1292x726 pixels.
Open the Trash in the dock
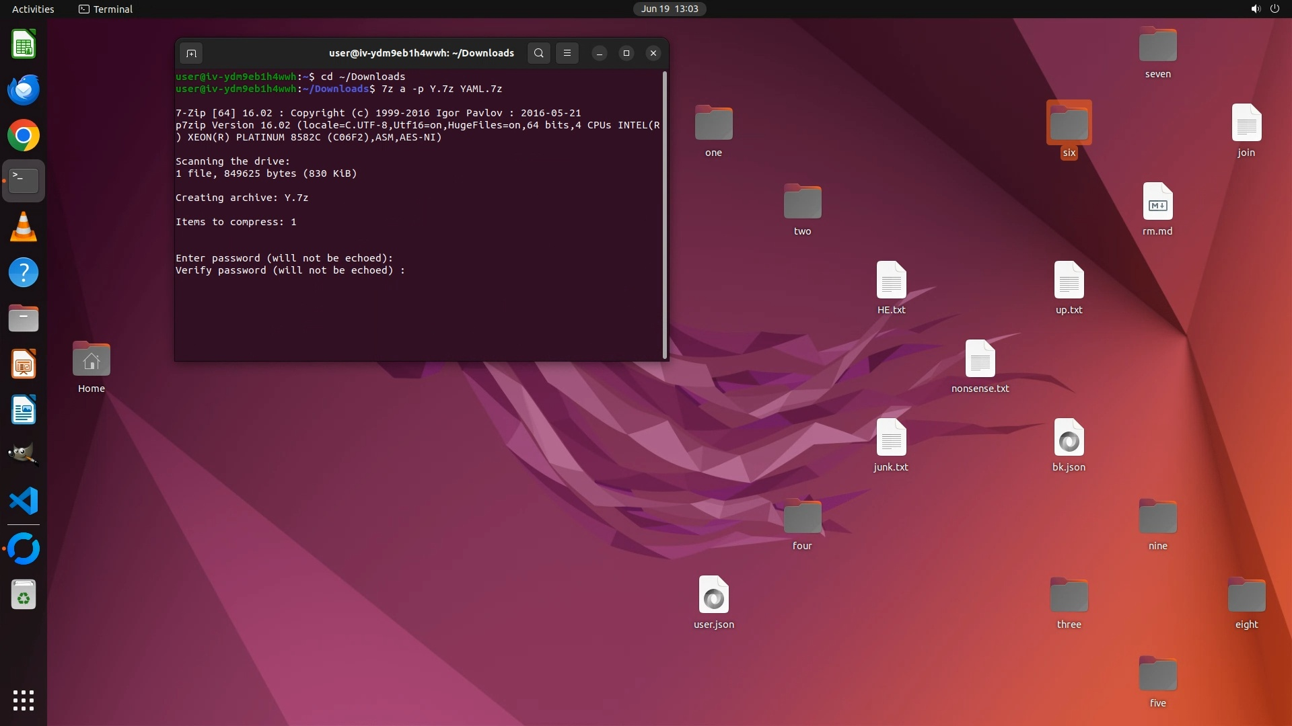[x=24, y=596]
